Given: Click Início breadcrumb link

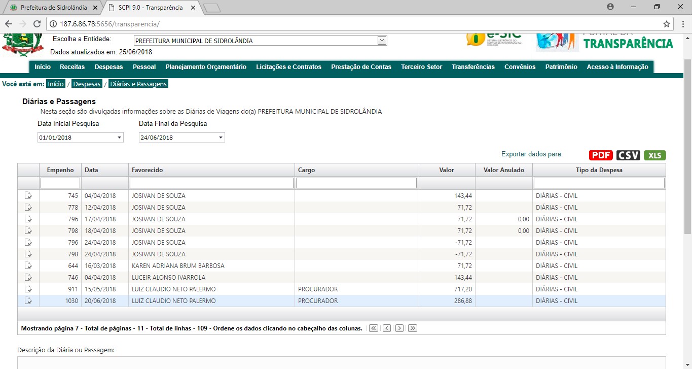Looking at the screenshot, I should tap(56, 84).
